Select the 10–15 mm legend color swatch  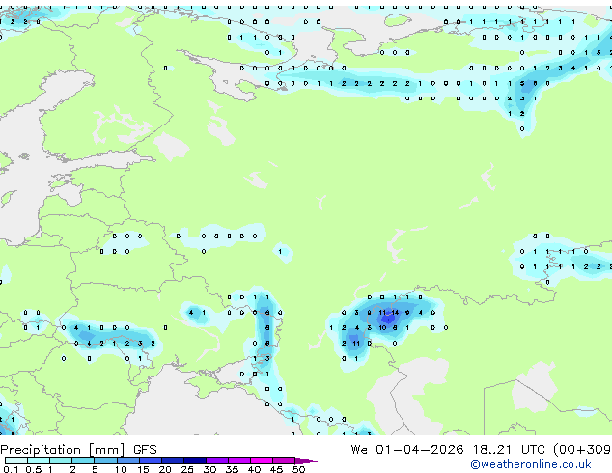point(128,460)
